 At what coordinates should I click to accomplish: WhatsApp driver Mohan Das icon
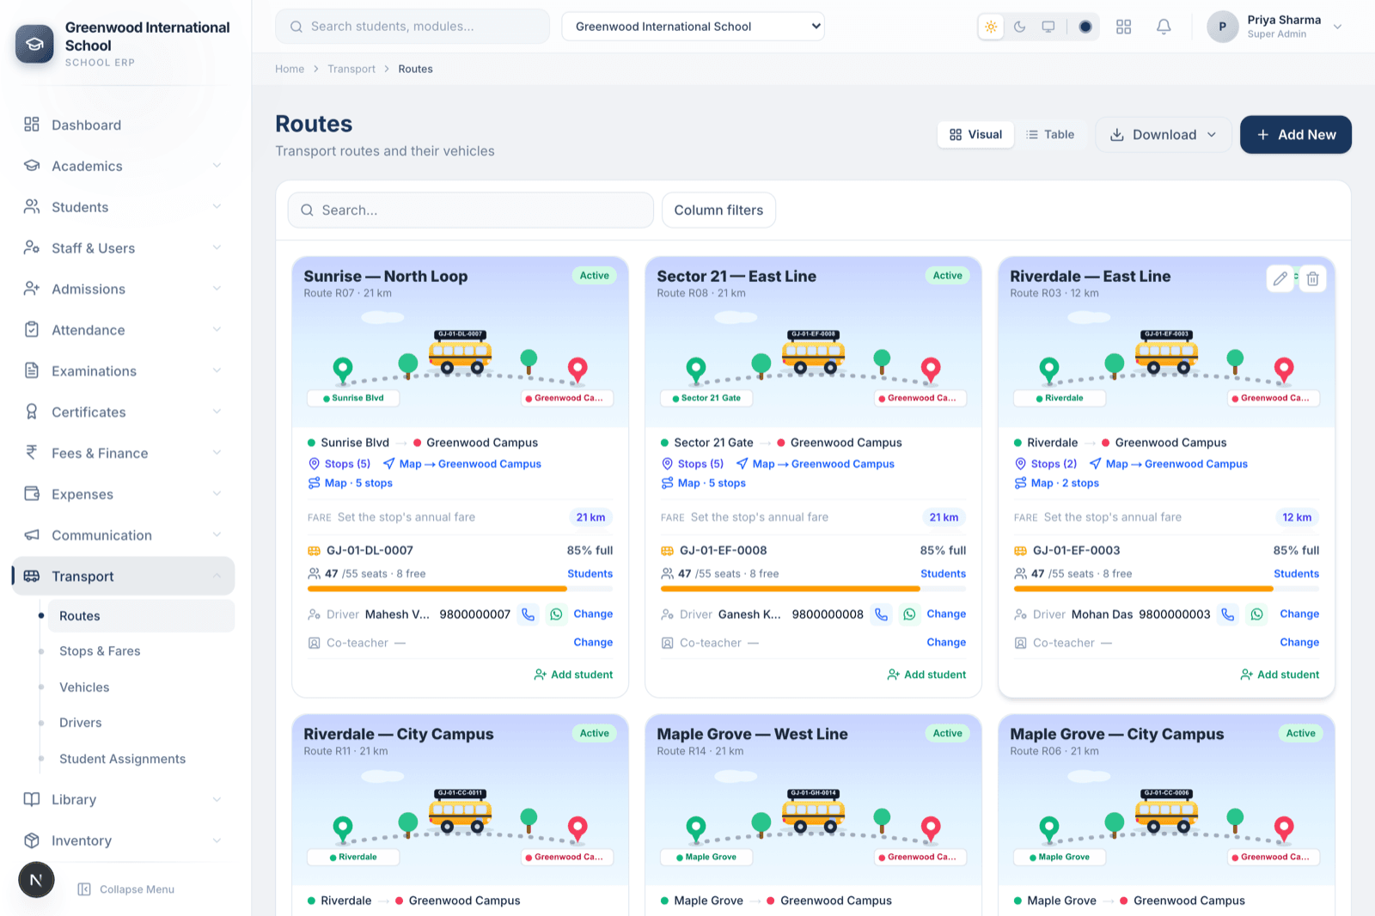pyautogui.click(x=1257, y=614)
